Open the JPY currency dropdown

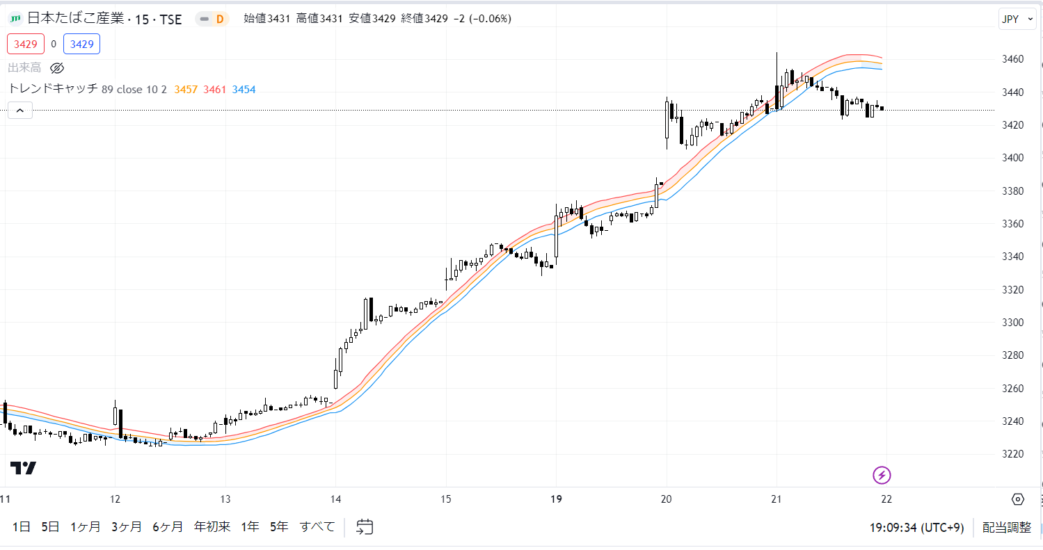tap(1018, 19)
